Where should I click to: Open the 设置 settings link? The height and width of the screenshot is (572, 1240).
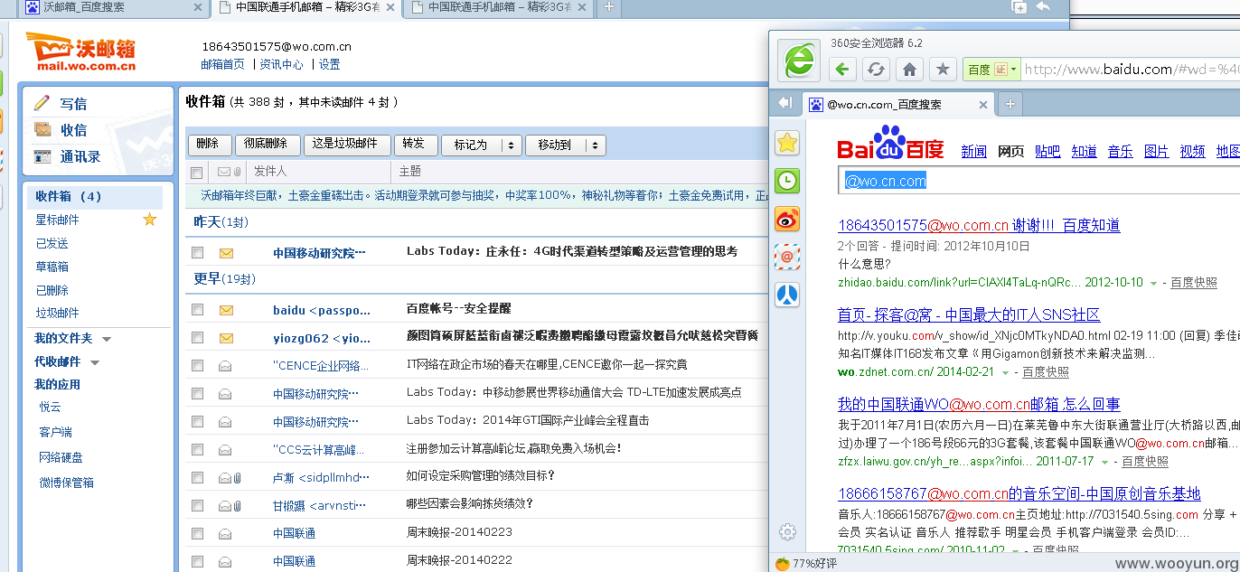329,65
